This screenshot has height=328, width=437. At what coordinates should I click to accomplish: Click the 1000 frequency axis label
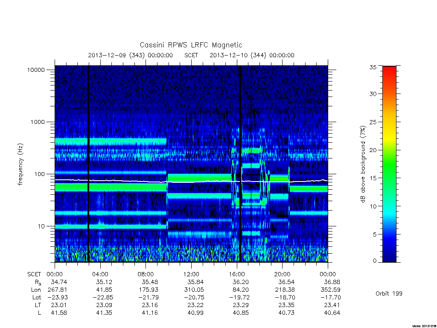[x=38, y=122]
